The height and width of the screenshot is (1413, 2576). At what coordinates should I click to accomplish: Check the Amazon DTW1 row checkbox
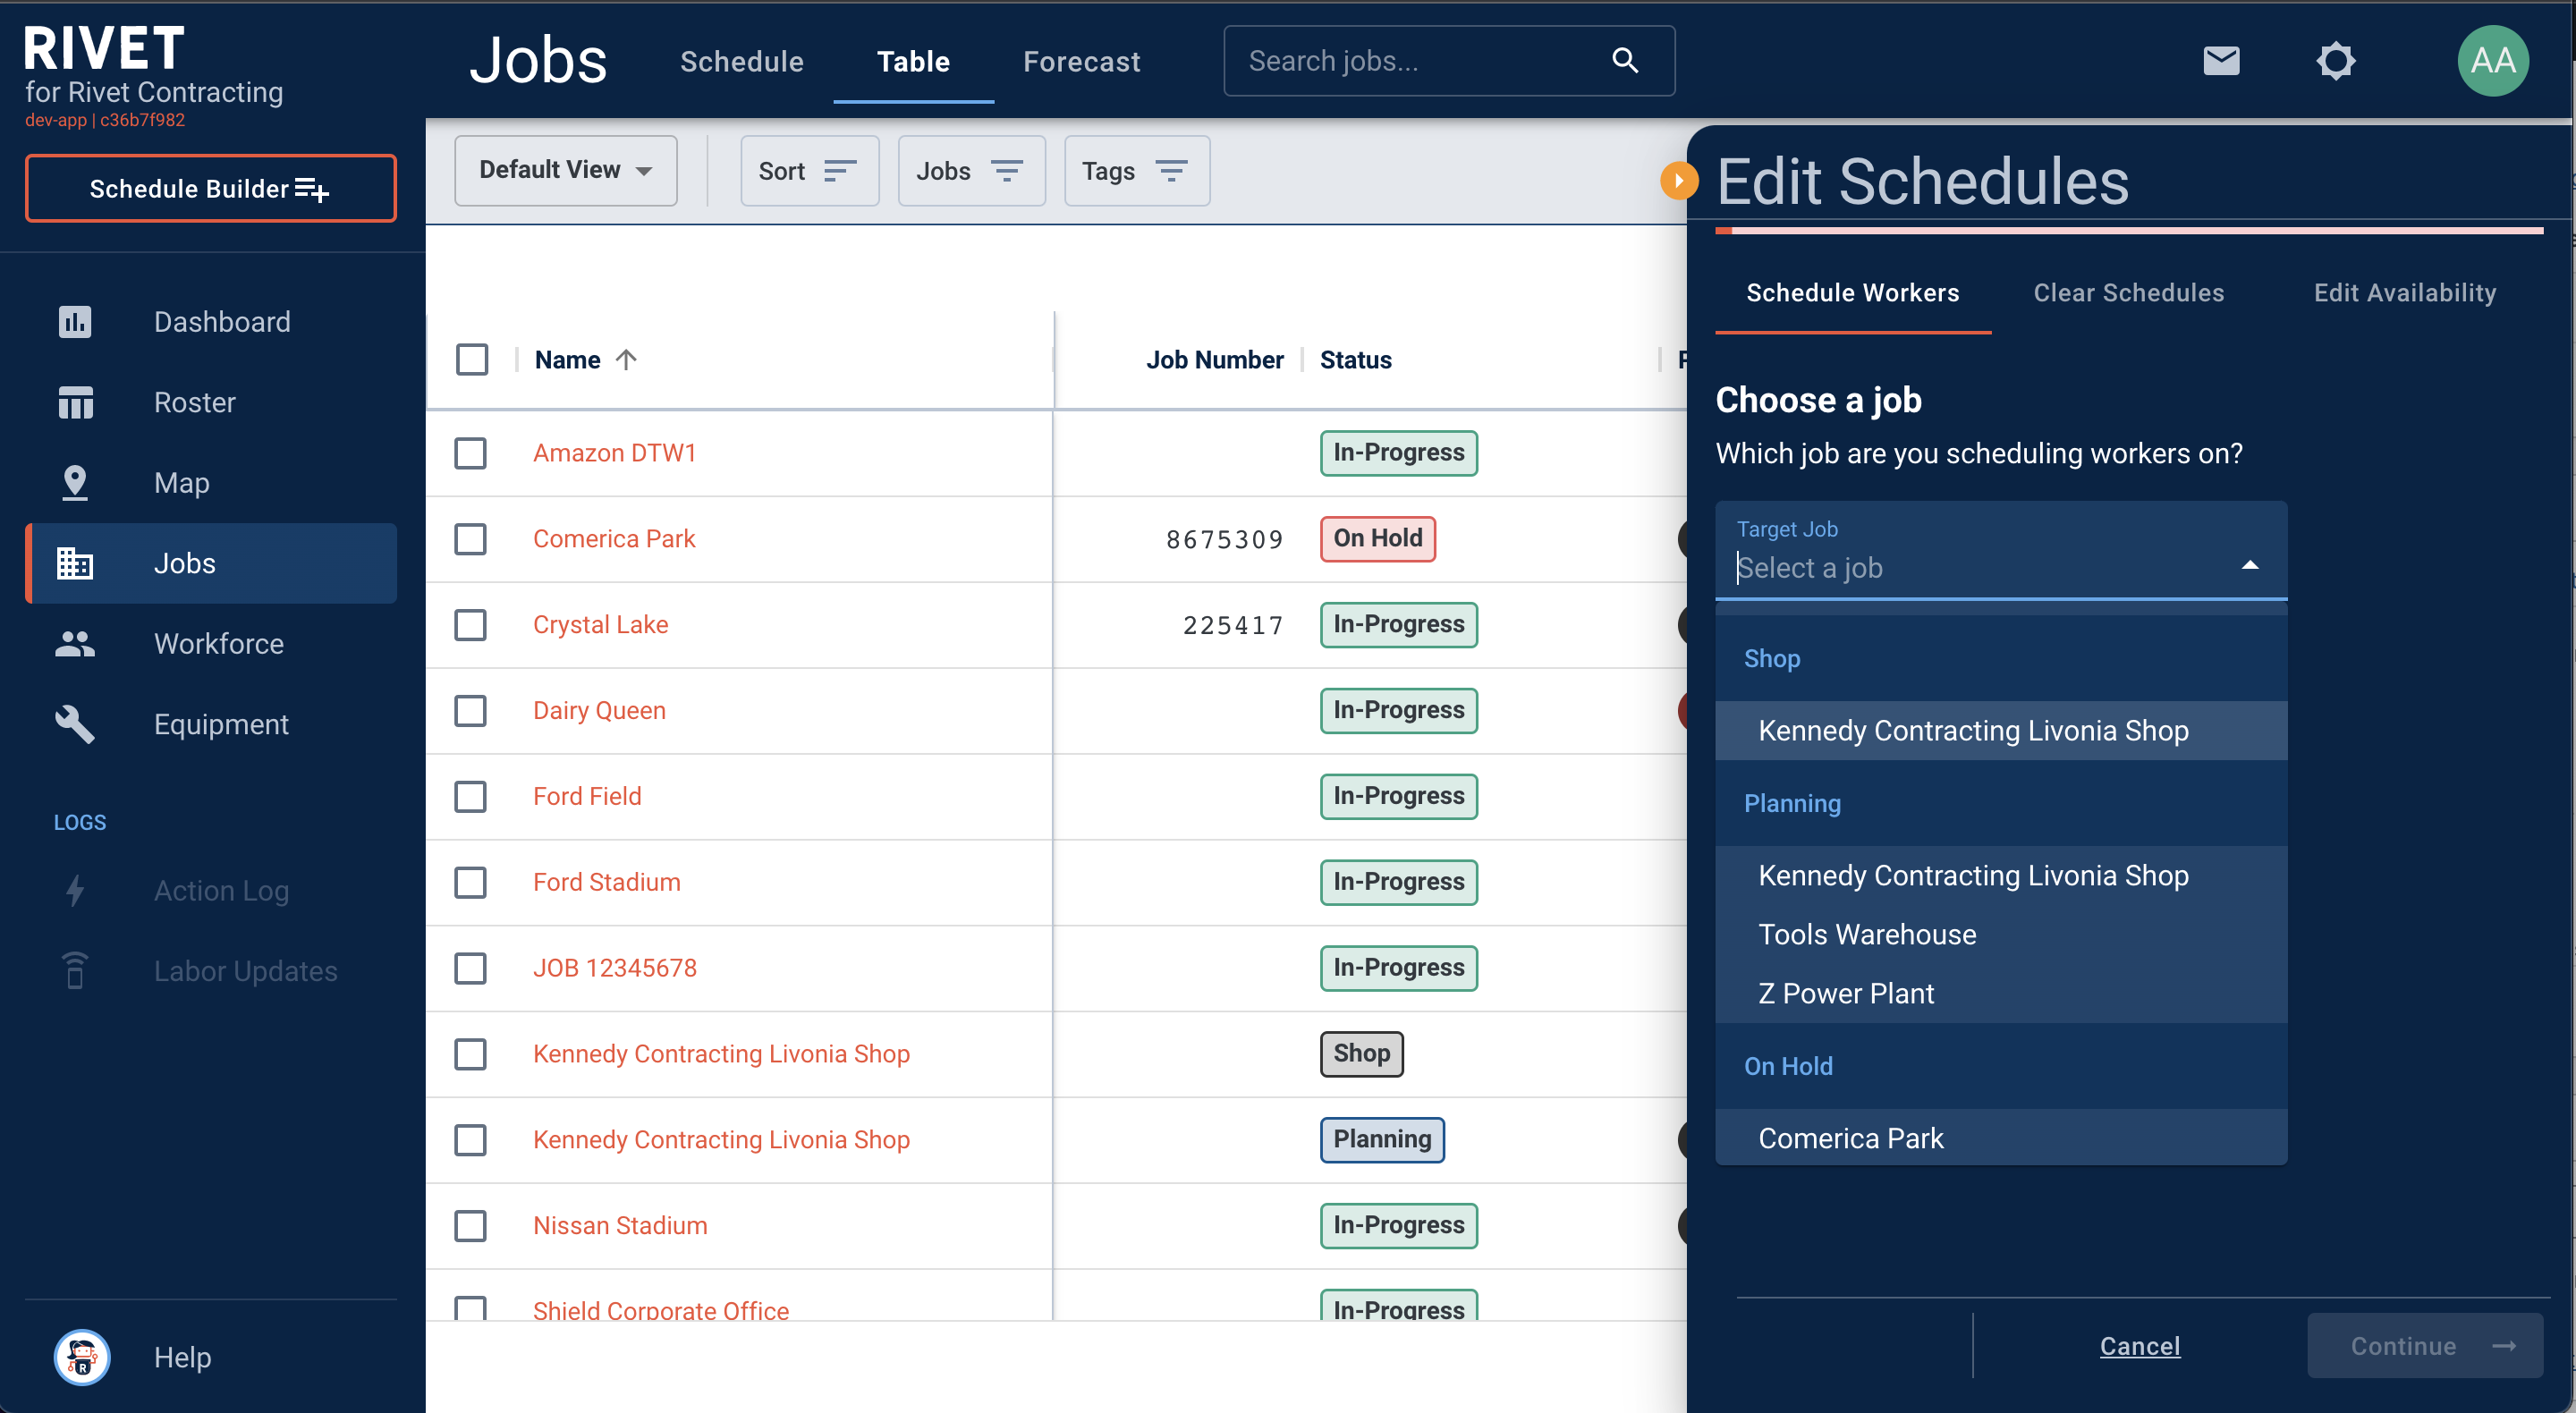coord(470,453)
